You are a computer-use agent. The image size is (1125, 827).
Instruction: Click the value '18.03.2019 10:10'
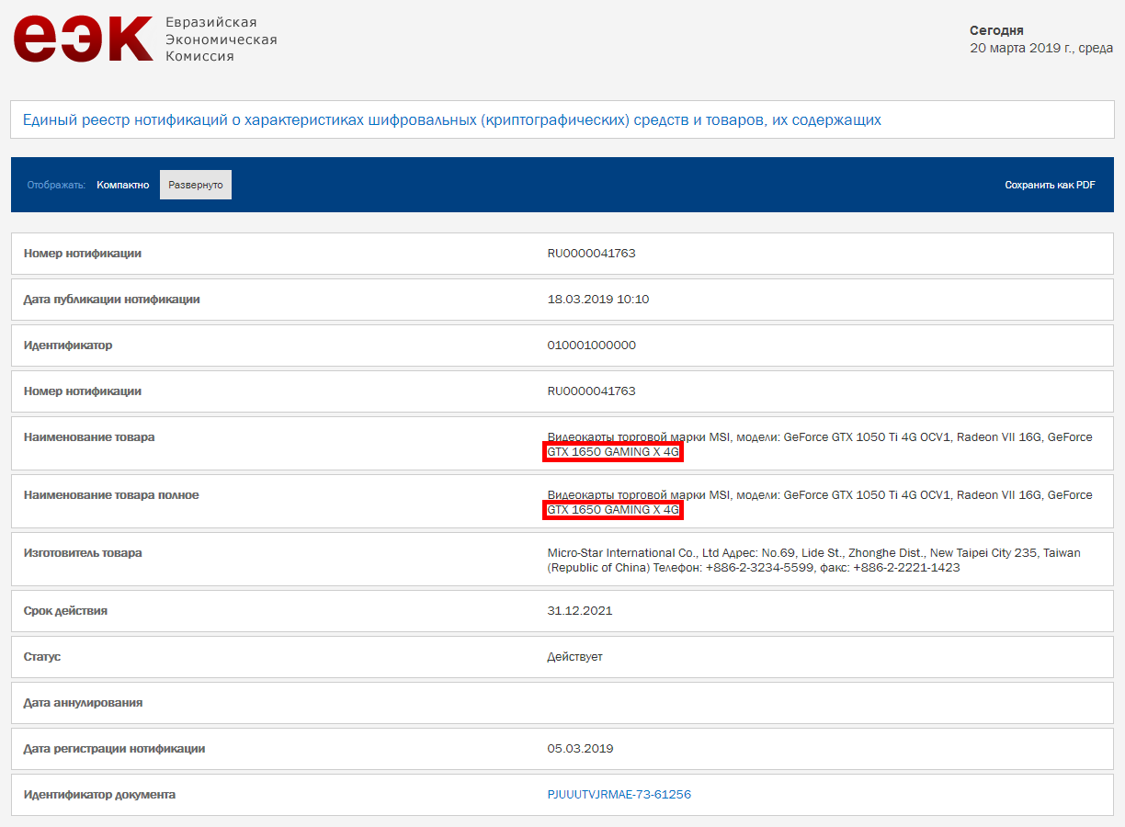click(x=598, y=300)
